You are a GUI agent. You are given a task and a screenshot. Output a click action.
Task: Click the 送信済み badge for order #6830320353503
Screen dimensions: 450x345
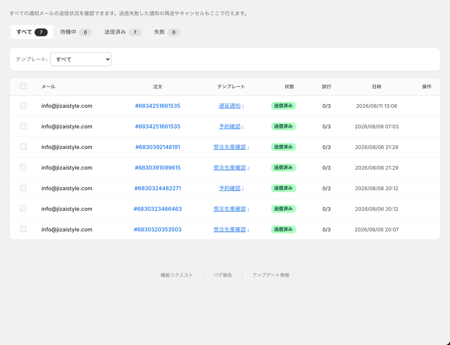tap(283, 230)
